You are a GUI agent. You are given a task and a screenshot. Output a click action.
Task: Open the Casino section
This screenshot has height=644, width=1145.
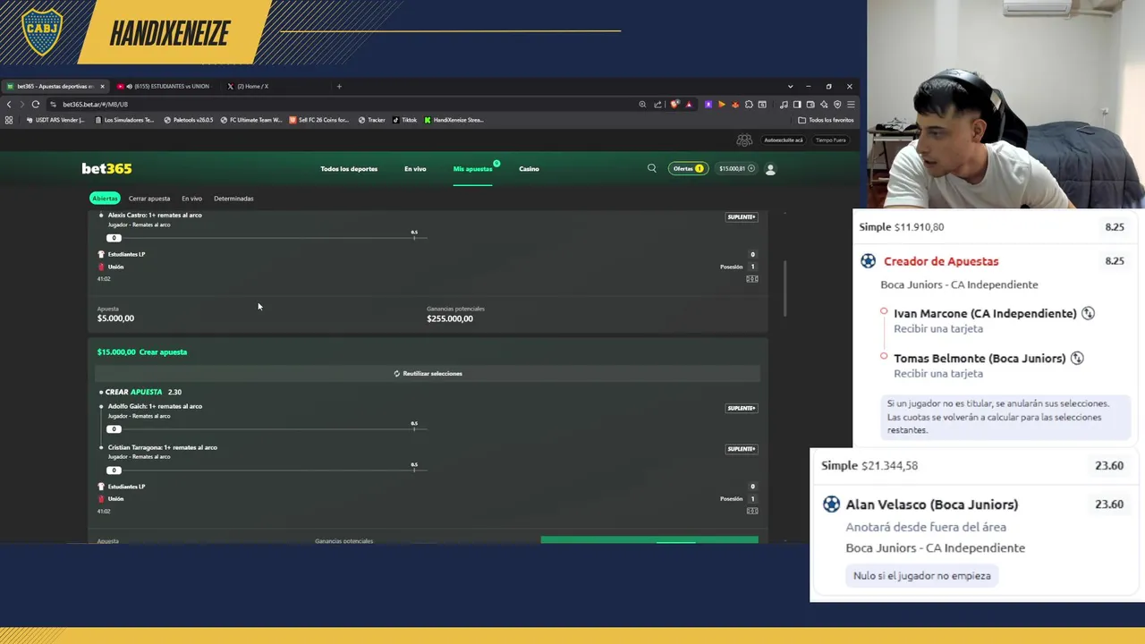pyautogui.click(x=529, y=168)
